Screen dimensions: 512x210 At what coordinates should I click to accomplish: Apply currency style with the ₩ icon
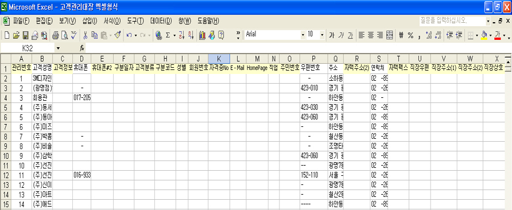click(401, 35)
